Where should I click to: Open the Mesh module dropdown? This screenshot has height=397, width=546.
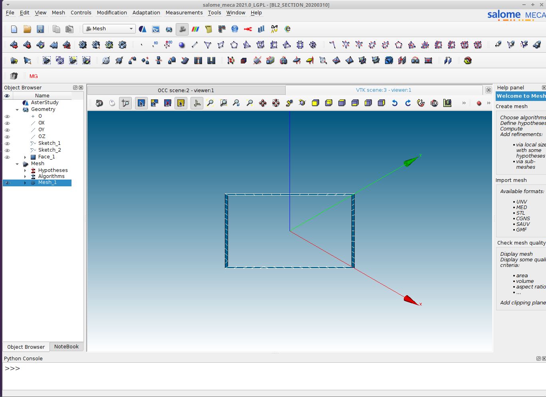(x=109, y=29)
